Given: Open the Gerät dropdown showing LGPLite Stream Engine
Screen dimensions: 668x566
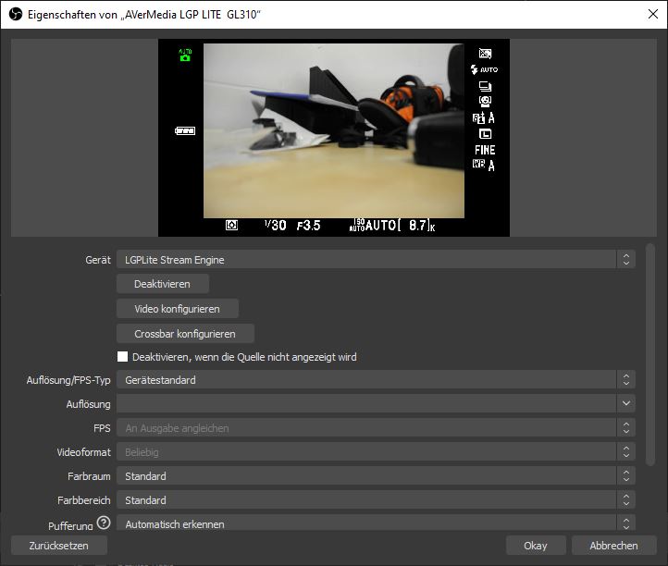Looking at the screenshot, I should (375, 260).
